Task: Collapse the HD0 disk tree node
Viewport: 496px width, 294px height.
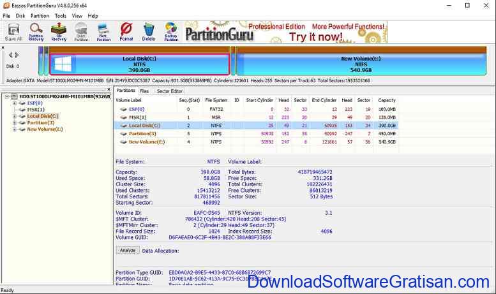Action: [x=7, y=96]
